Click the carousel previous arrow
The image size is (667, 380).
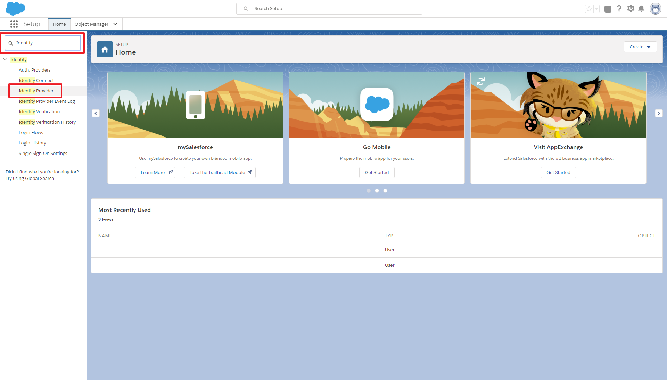coord(96,113)
